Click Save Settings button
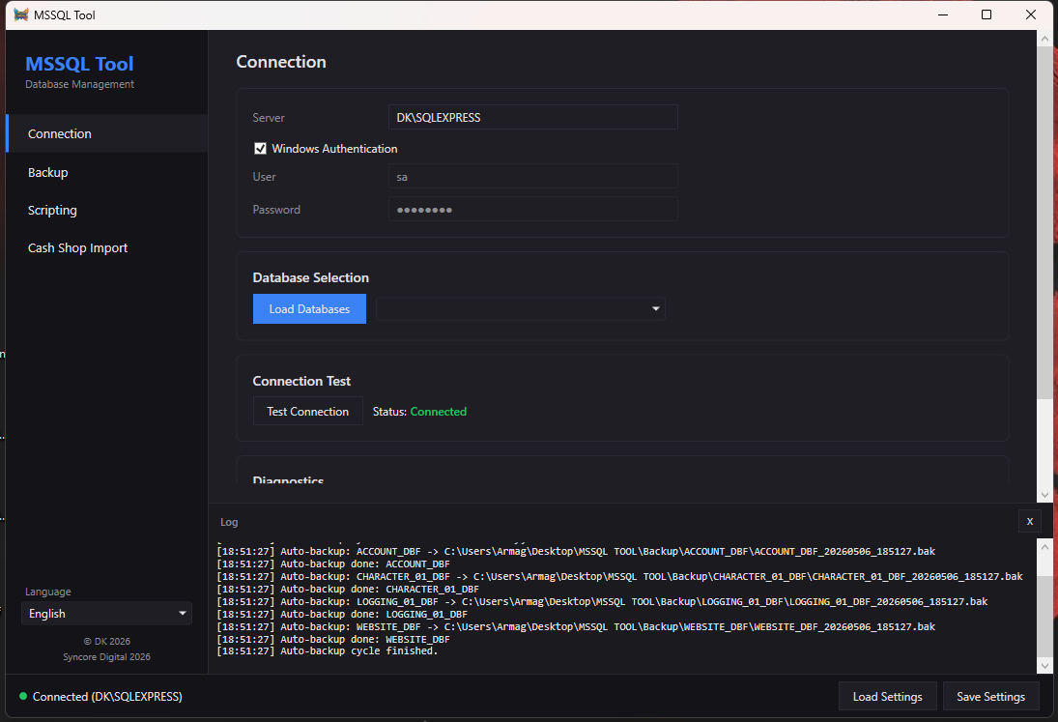 (x=990, y=696)
